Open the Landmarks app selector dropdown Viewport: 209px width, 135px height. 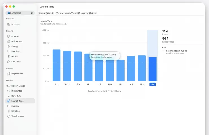[20, 13]
